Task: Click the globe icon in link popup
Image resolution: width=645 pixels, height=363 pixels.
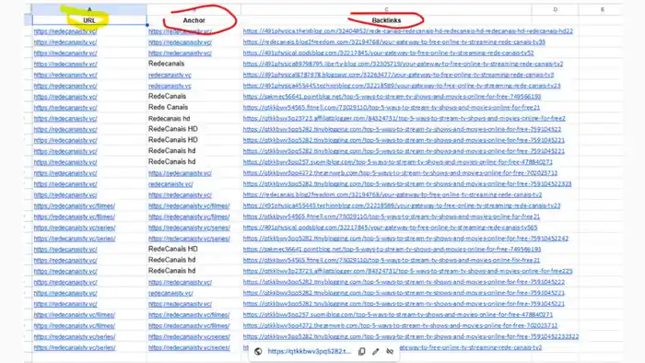Action: (258, 352)
